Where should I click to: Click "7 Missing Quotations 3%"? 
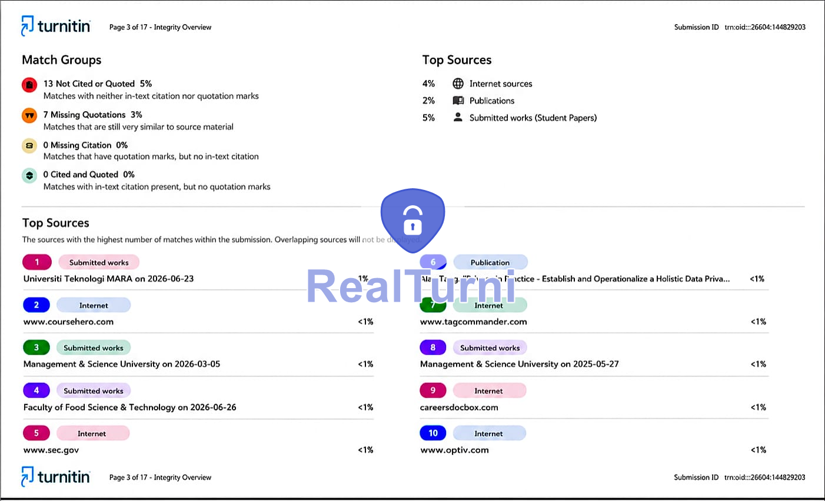[92, 115]
